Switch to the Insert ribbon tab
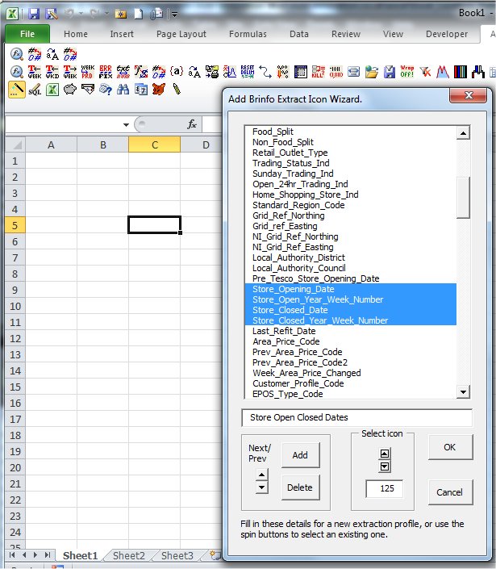Screen dimensions: 496x569 coord(122,34)
